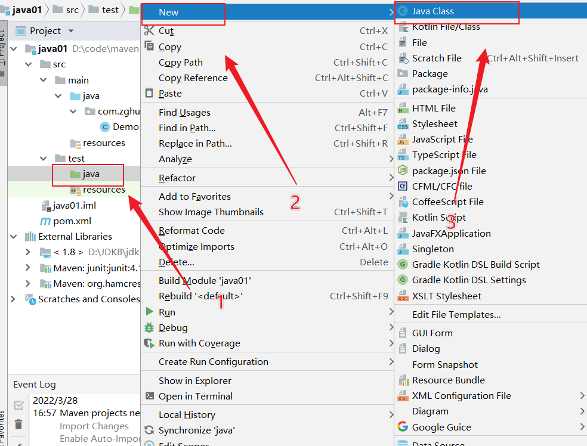Expand the JDK 1.8 library node
The height and width of the screenshot is (446, 587).
[x=28, y=252]
